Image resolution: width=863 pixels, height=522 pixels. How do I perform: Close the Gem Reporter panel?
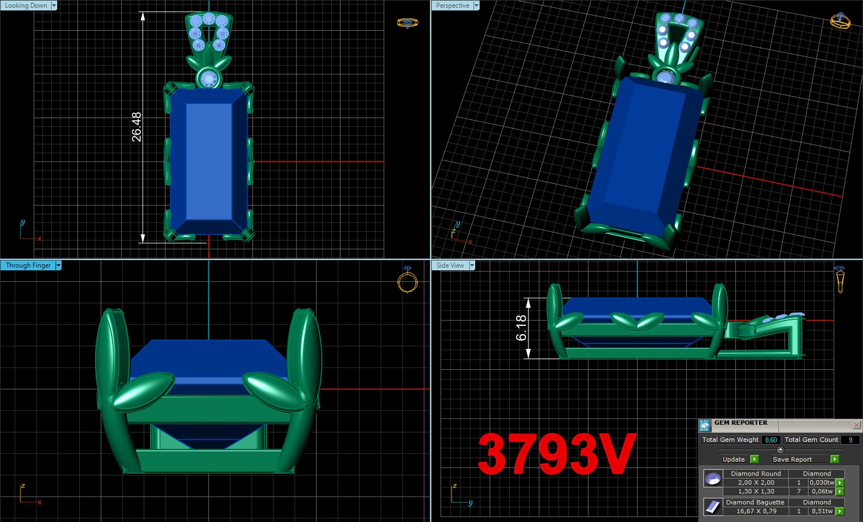[x=856, y=425]
